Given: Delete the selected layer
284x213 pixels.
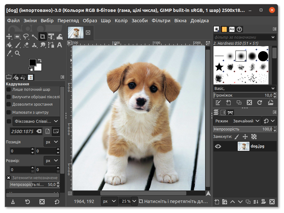Looking at the screenshot, I should (x=272, y=201).
